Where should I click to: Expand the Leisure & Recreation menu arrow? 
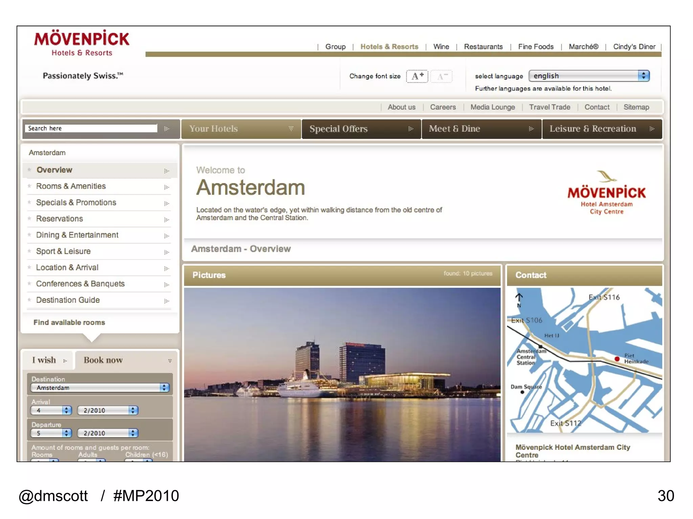coord(652,129)
